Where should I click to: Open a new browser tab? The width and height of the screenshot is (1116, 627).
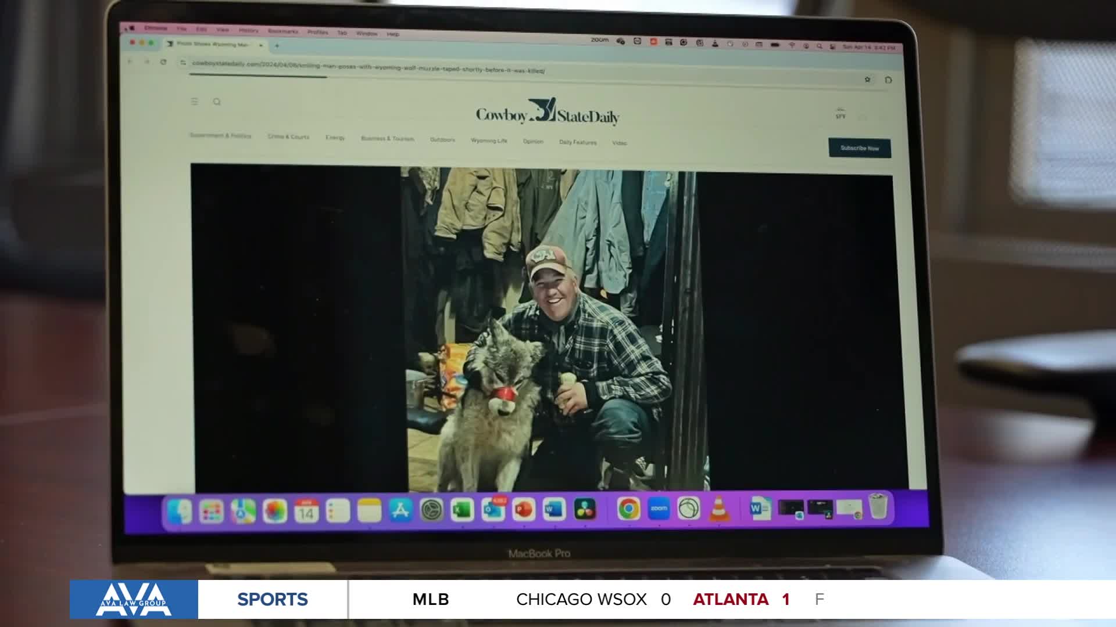(x=277, y=45)
